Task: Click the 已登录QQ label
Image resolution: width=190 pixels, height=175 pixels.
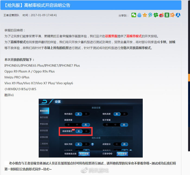Action: pyautogui.click(x=107, y=154)
